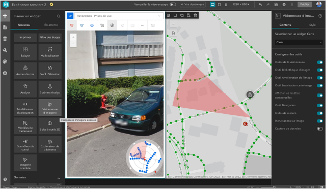The height and width of the screenshot is (189, 326).
Task: Toggle the blue eye visibility button
Action: coord(70,16)
